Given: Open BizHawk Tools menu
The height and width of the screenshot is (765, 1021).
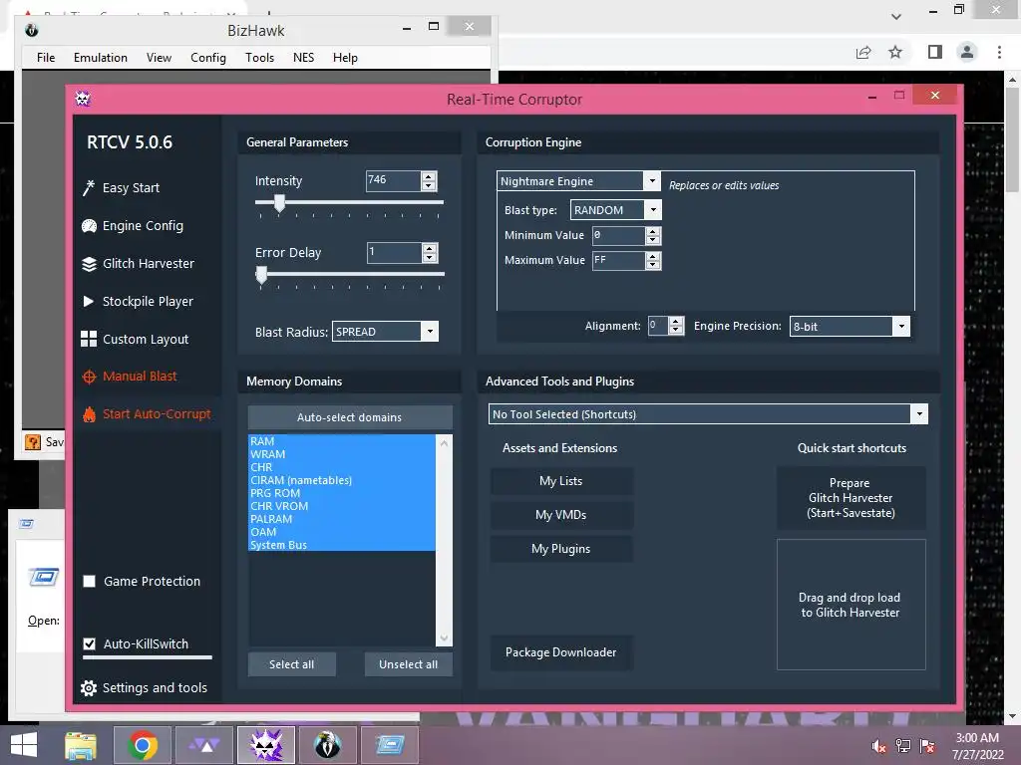Looking at the screenshot, I should [x=260, y=57].
